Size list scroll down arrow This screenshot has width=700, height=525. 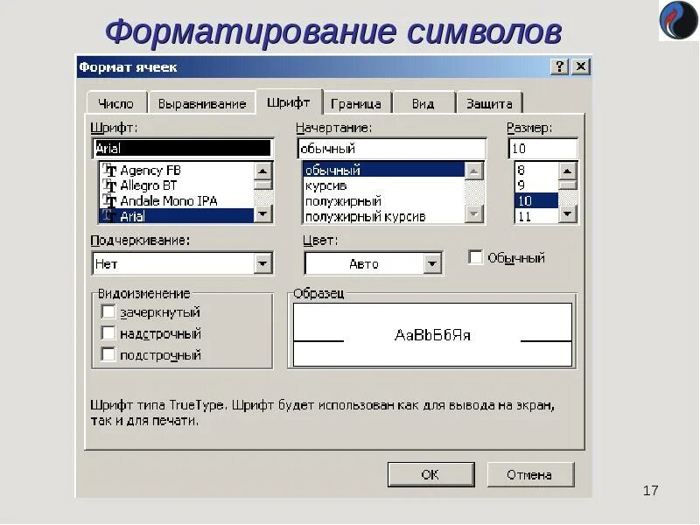click(568, 214)
